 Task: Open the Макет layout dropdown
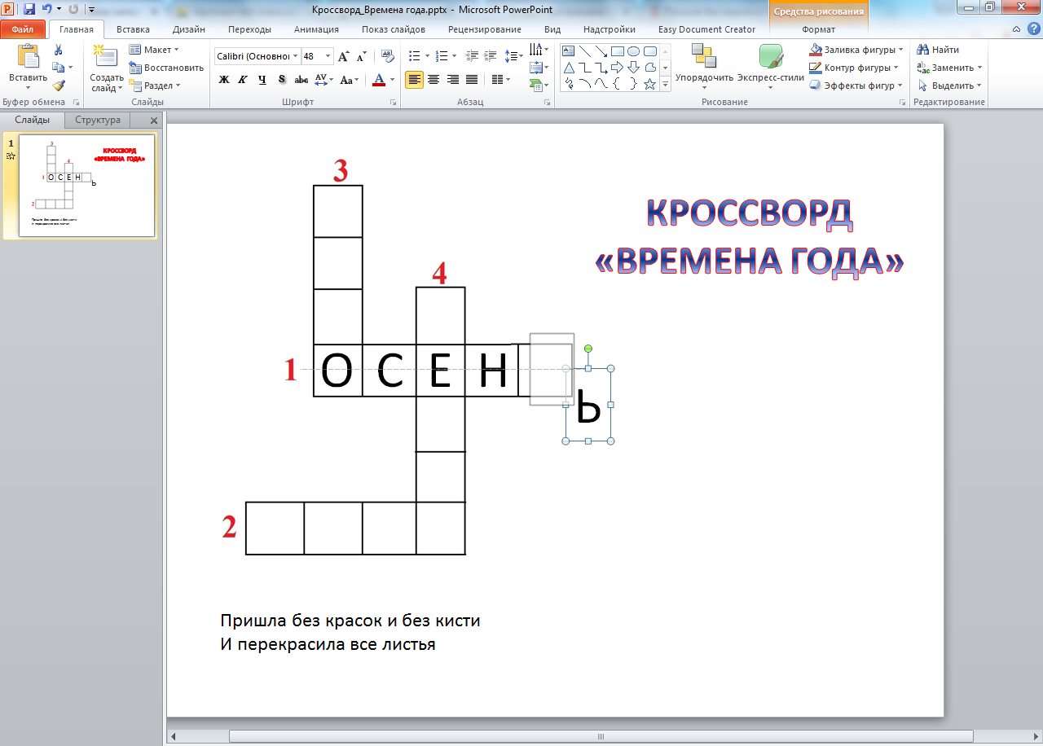154,50
